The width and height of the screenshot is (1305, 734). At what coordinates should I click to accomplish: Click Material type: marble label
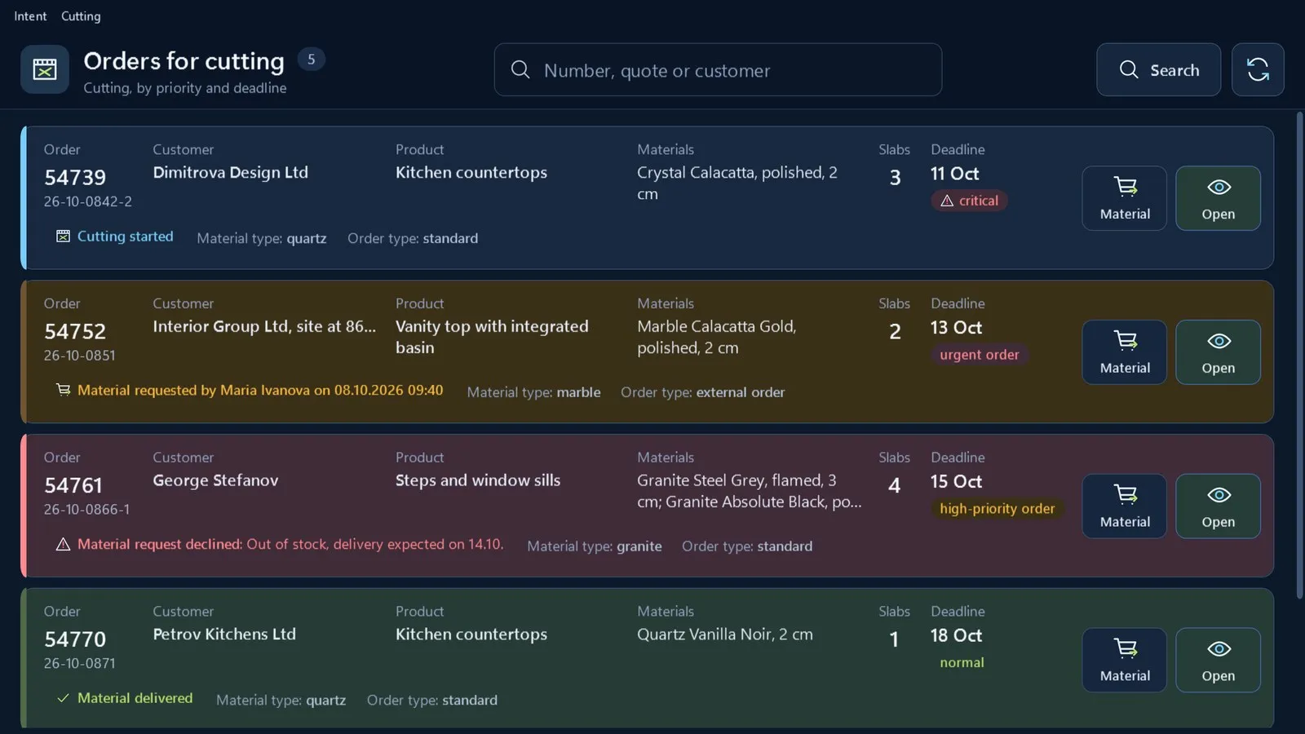(x=533, y=392)
